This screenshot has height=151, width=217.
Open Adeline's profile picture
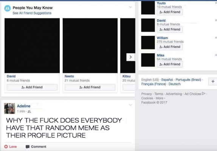9,108
